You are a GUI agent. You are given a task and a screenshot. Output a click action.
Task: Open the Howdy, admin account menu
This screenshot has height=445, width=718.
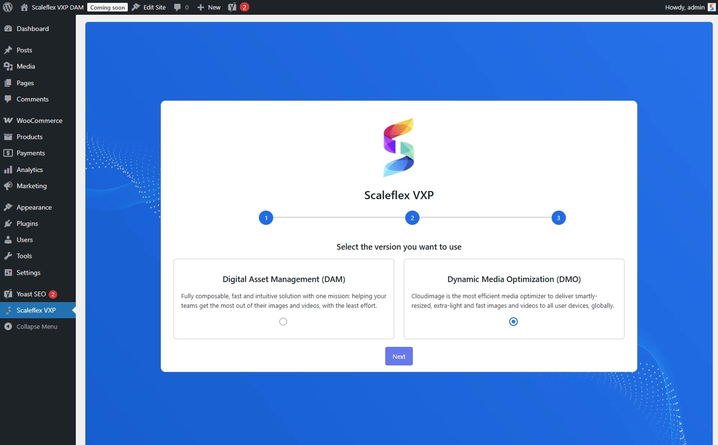pyautogui.click(x=685, y=7)
